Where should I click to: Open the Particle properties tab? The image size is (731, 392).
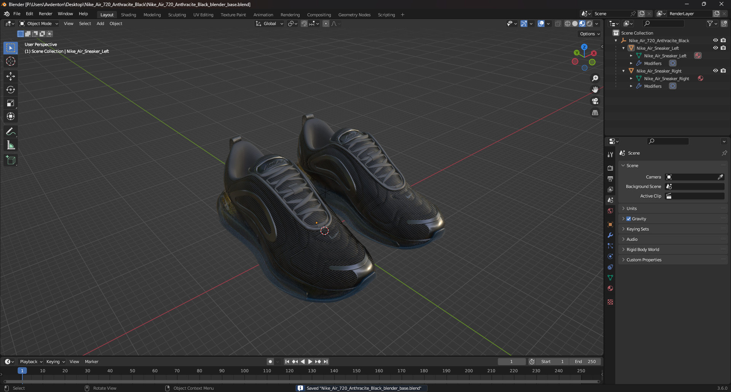(x=610, y=246)
